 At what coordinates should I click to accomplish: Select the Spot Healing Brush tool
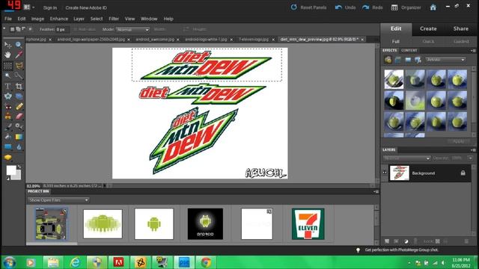[19, 107]
